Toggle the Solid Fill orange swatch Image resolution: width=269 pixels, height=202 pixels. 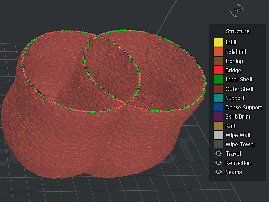coord(218,52)
